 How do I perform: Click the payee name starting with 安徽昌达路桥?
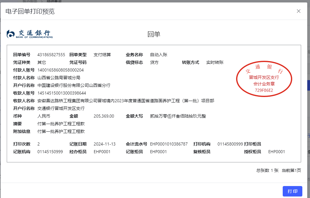point(126,101)
